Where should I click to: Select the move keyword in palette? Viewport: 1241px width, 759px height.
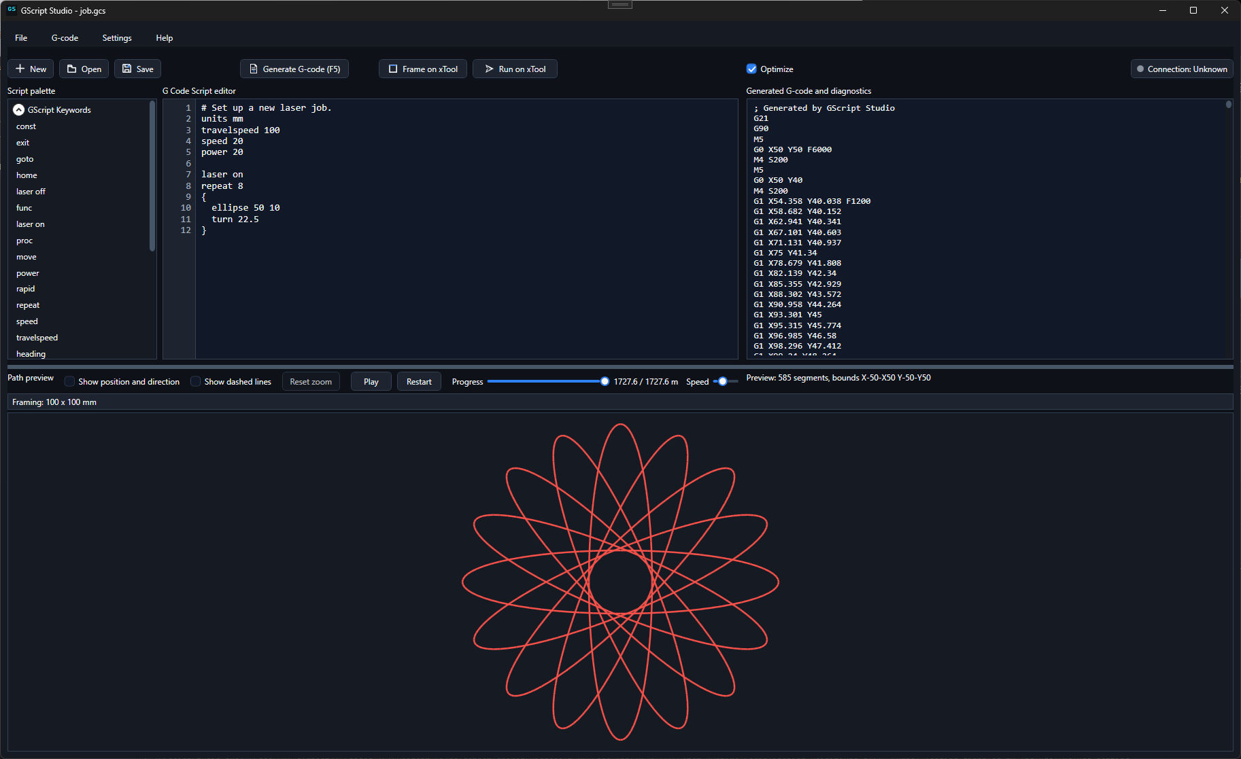tap(27, 257)
